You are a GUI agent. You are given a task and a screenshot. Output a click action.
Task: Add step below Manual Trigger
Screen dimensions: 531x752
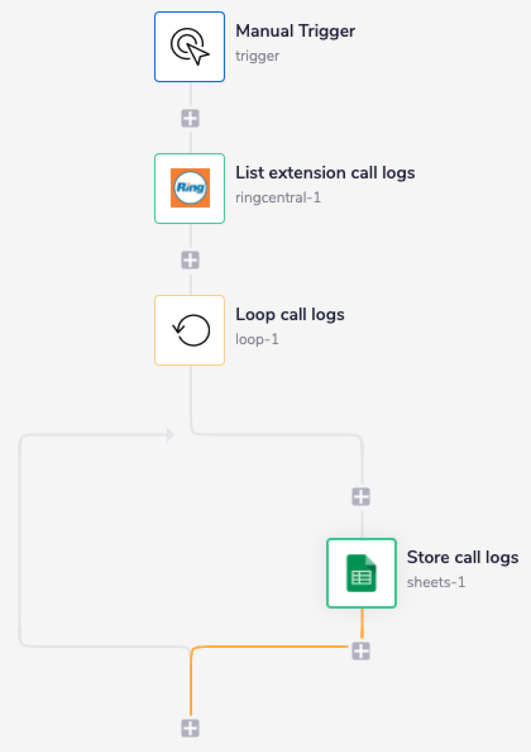pyautogui.click(x=190, y=118)
